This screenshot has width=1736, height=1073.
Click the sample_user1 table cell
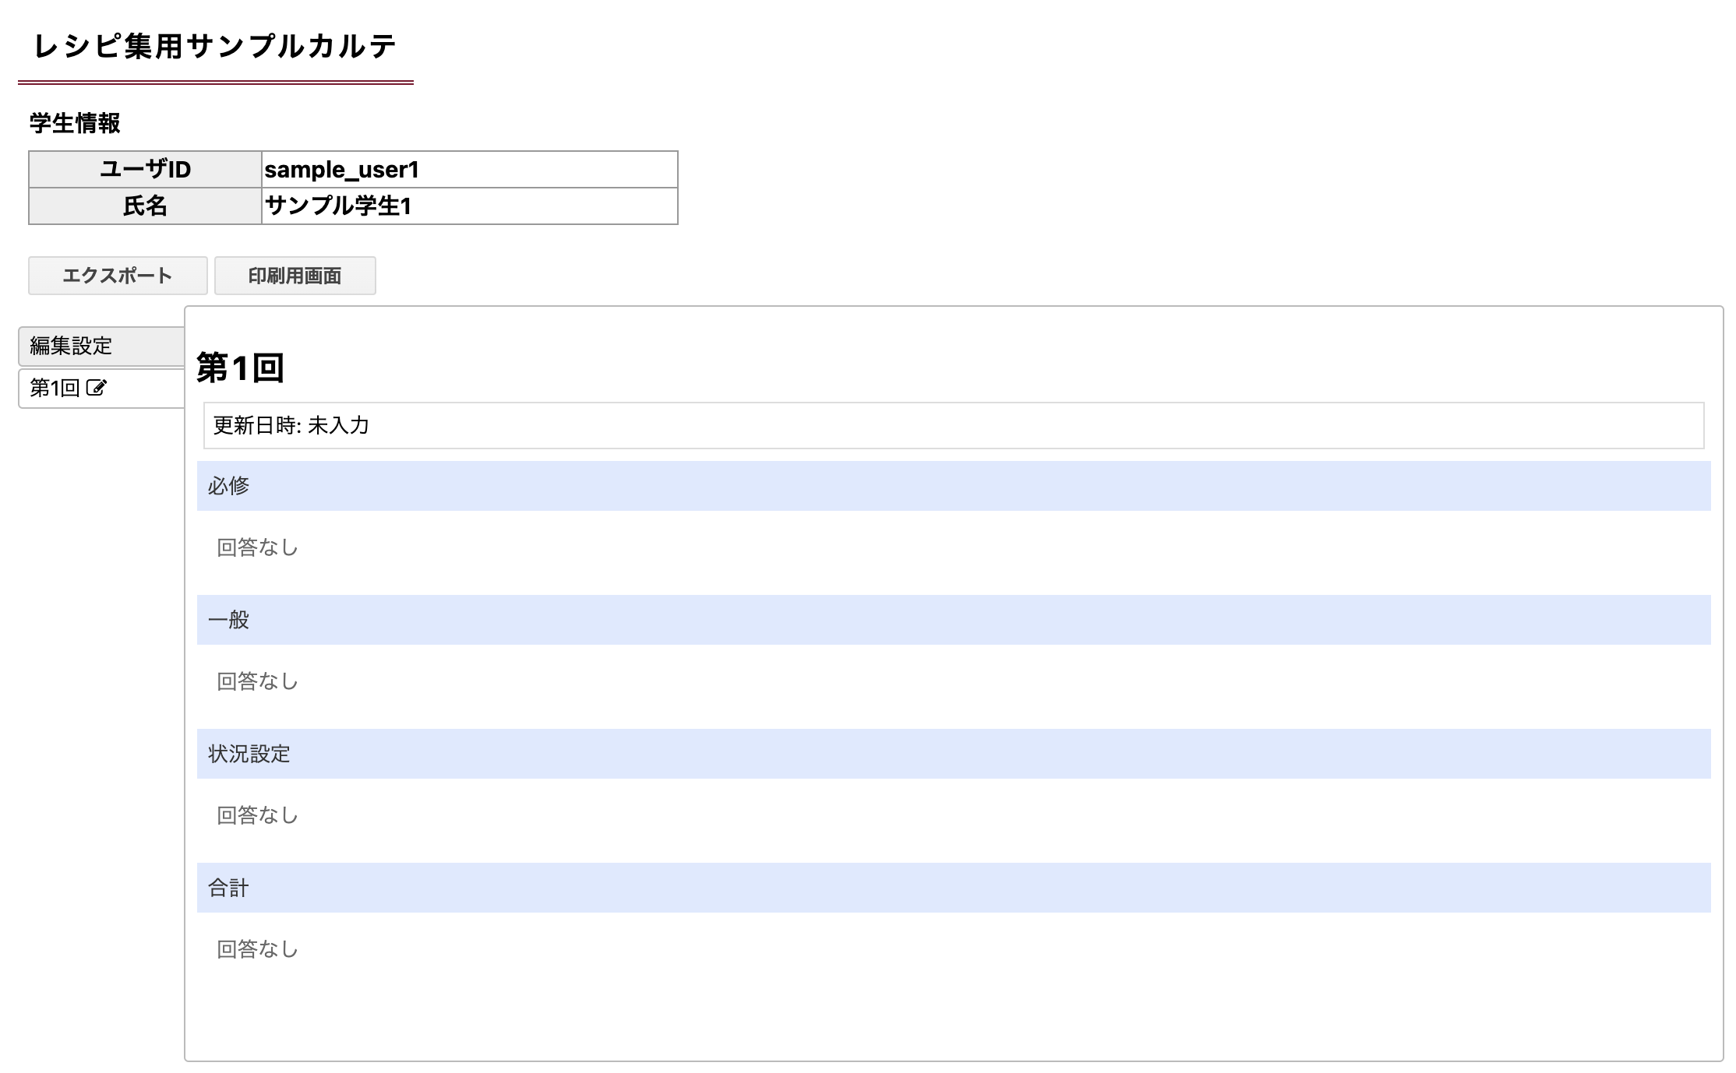click(470, 169)
